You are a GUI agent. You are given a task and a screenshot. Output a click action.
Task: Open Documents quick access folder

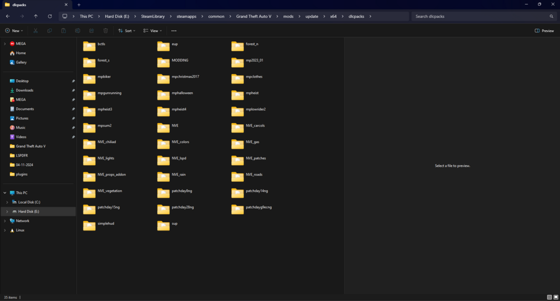(x=25, y=109)
